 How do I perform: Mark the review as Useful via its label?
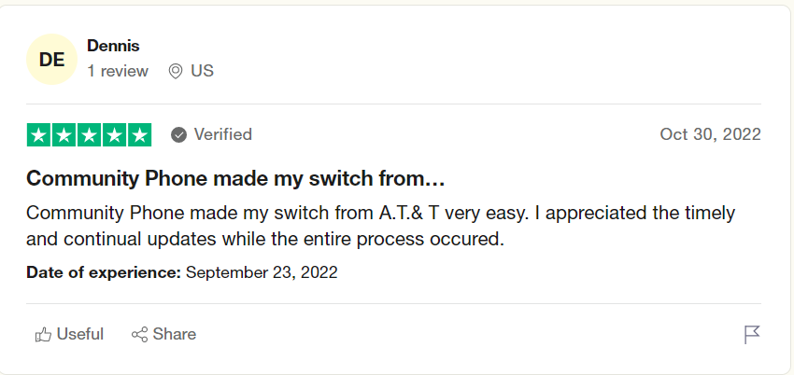tap(80, 334)
